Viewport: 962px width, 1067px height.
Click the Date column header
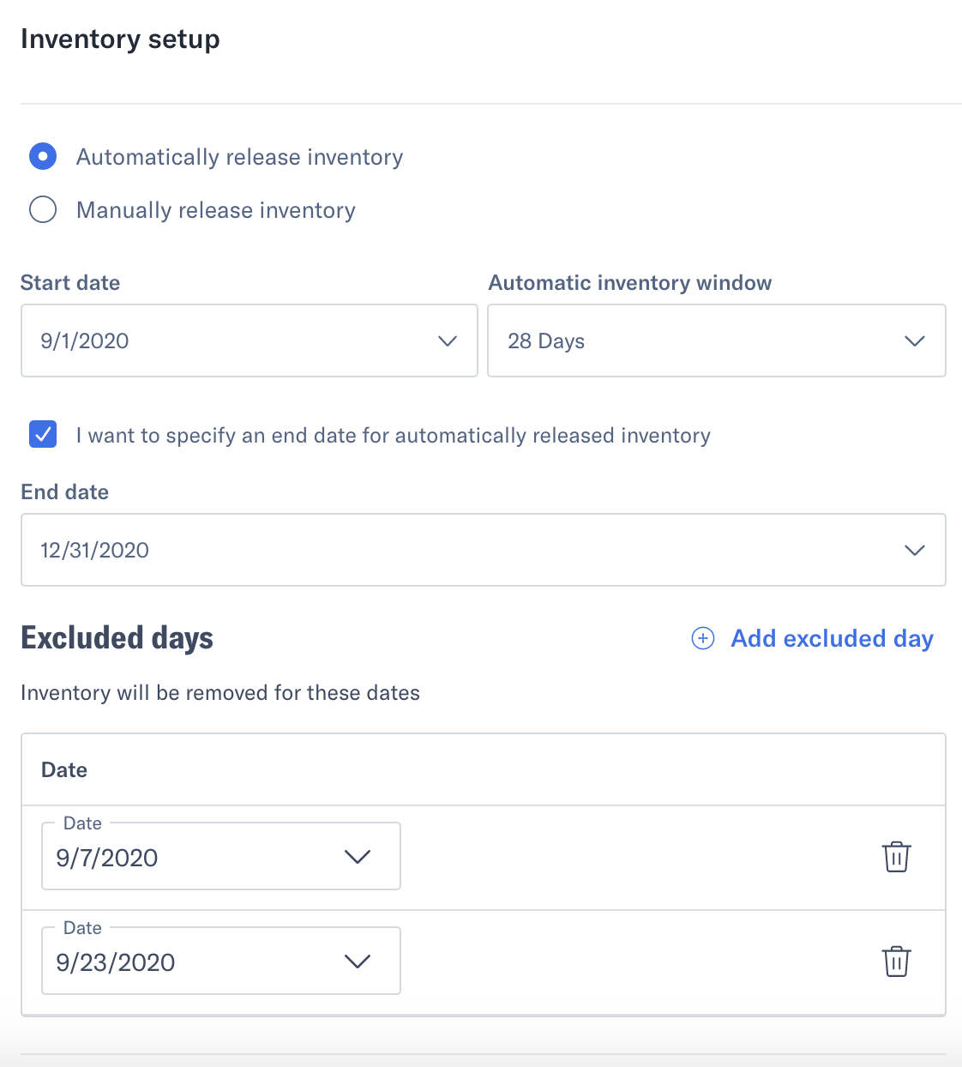pyautogui.click(x=64, y=769)
